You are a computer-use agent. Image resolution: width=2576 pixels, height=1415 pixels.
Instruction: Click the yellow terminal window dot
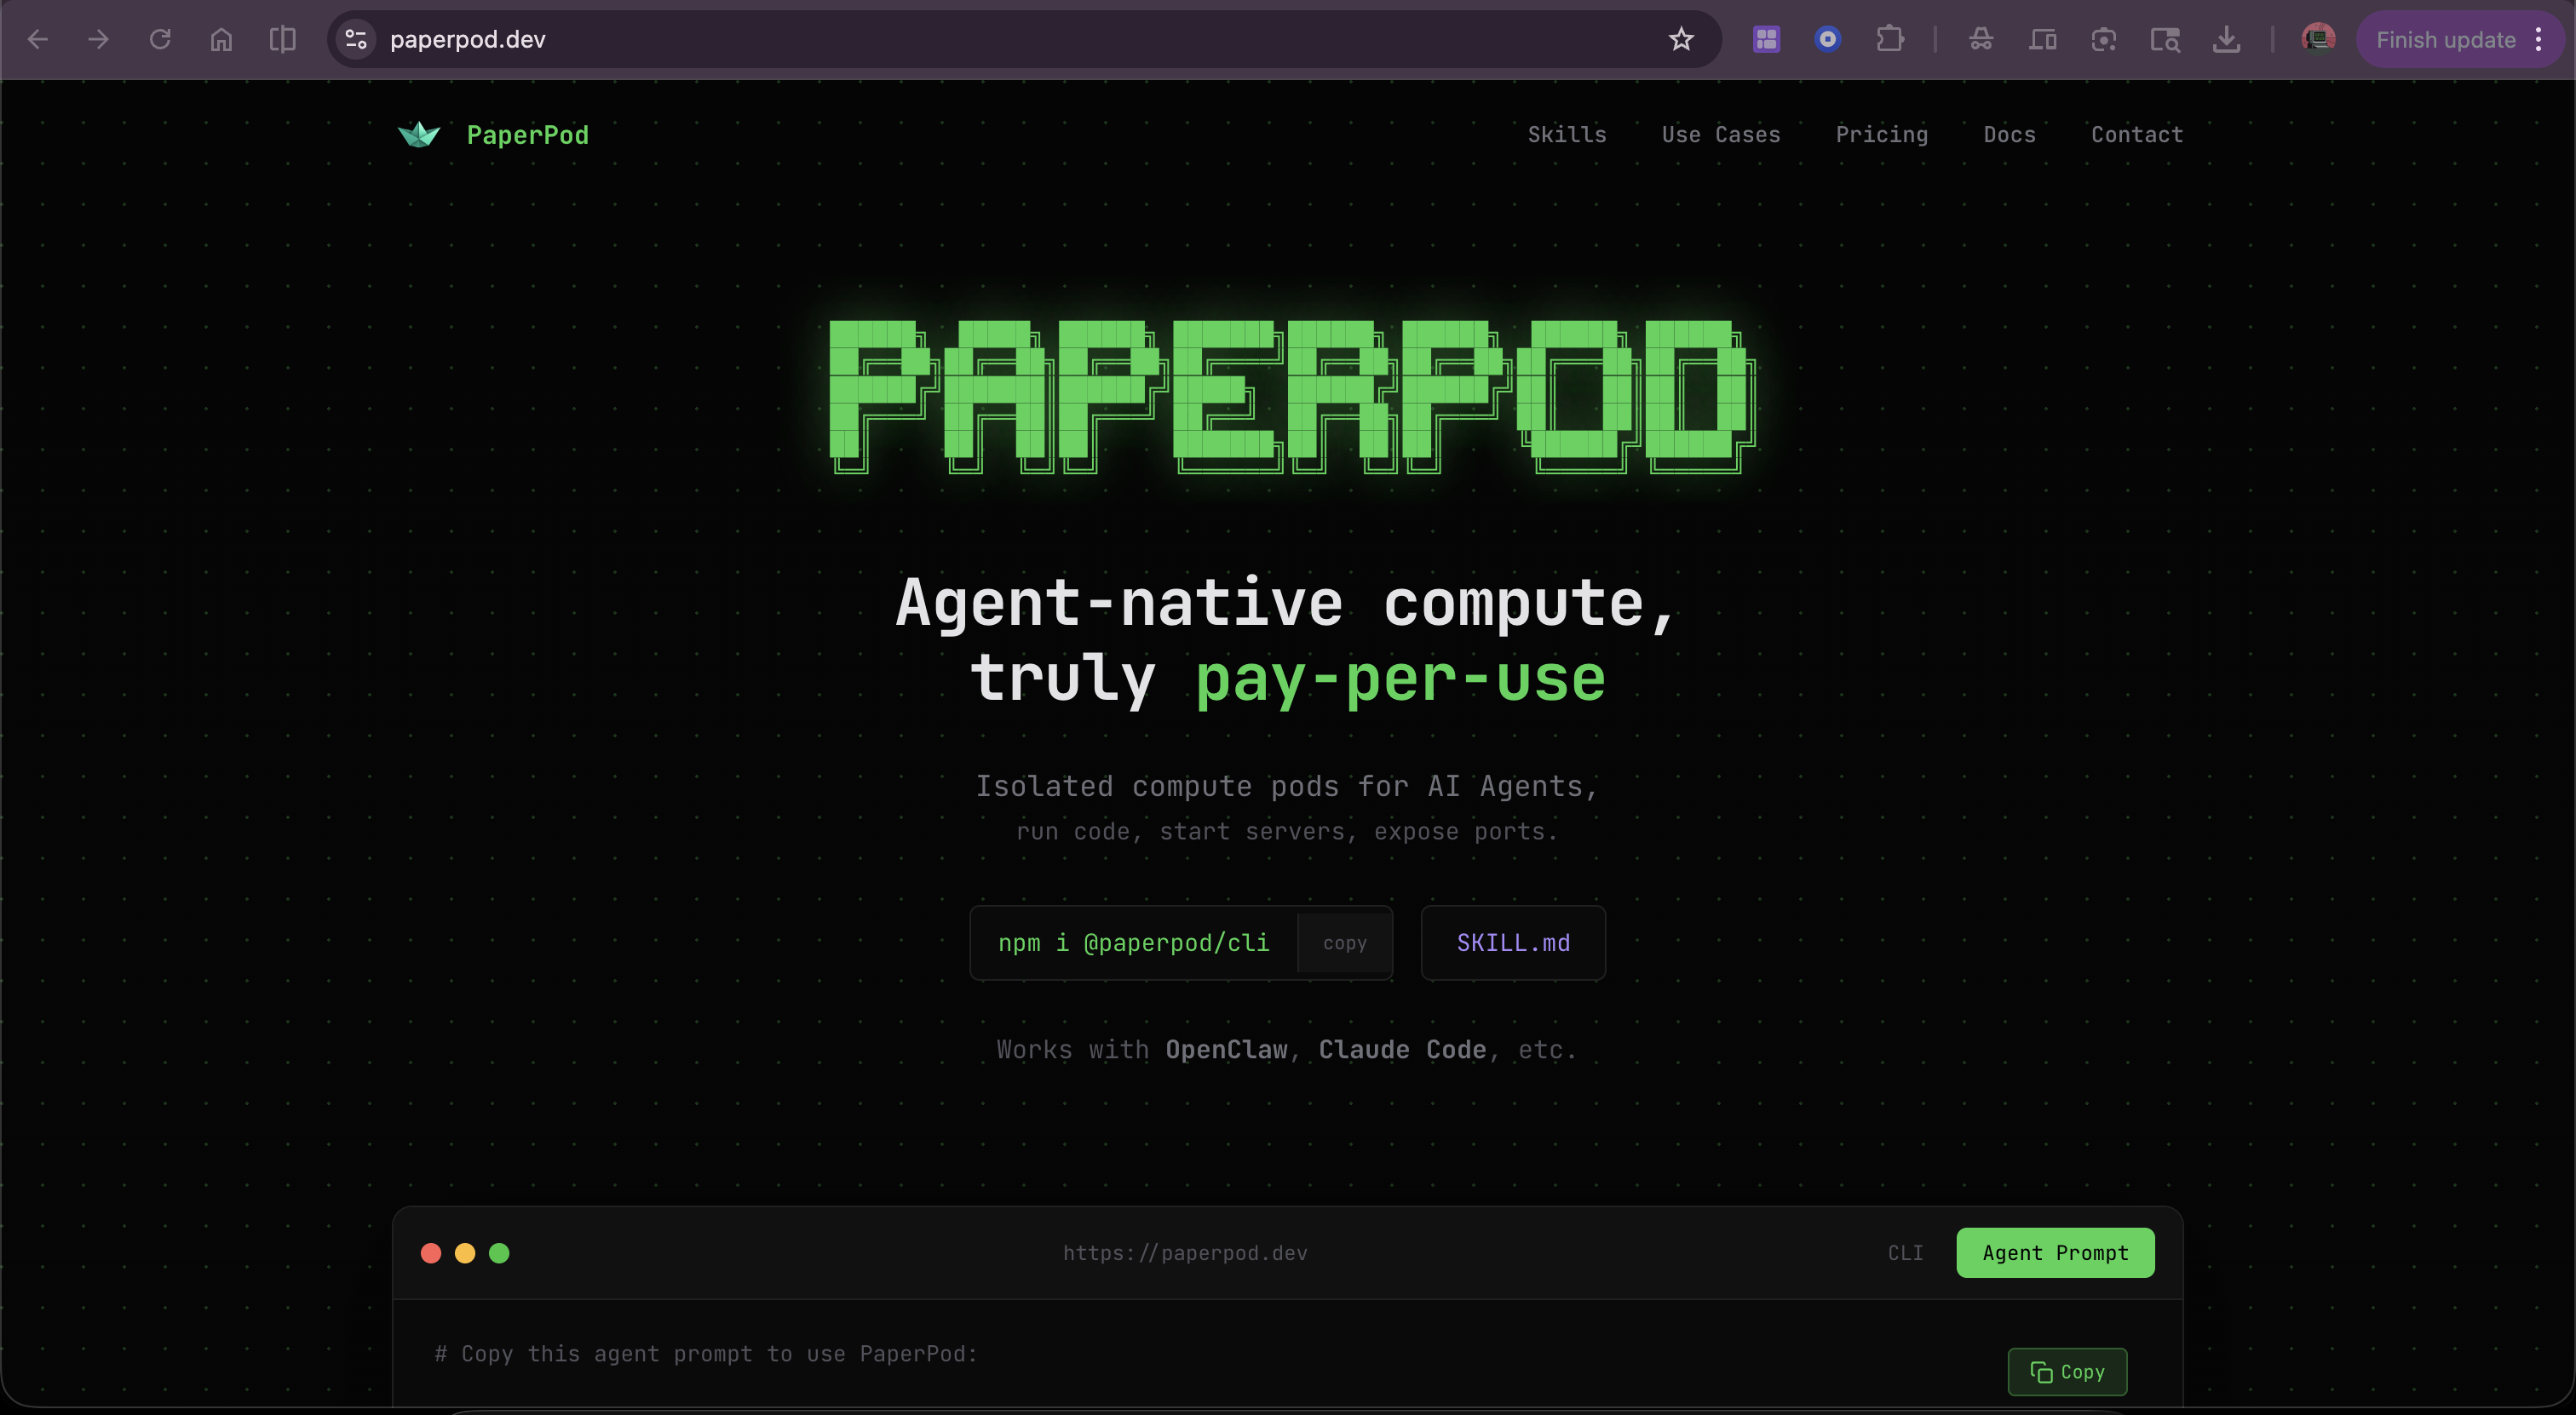[464, 1252]
